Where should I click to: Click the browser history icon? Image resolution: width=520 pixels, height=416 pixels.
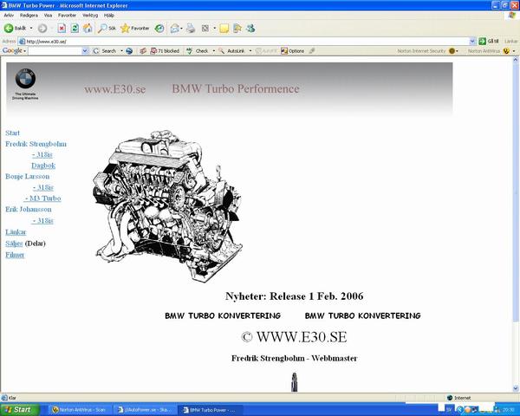click(159, 28)
